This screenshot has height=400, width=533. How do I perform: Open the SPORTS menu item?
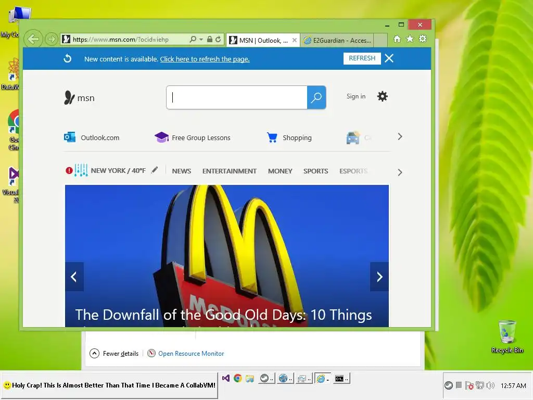316,171
